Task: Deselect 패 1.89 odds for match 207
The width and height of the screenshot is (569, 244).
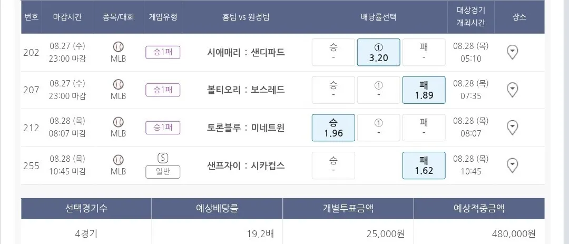Action: (x=424, y=90)
